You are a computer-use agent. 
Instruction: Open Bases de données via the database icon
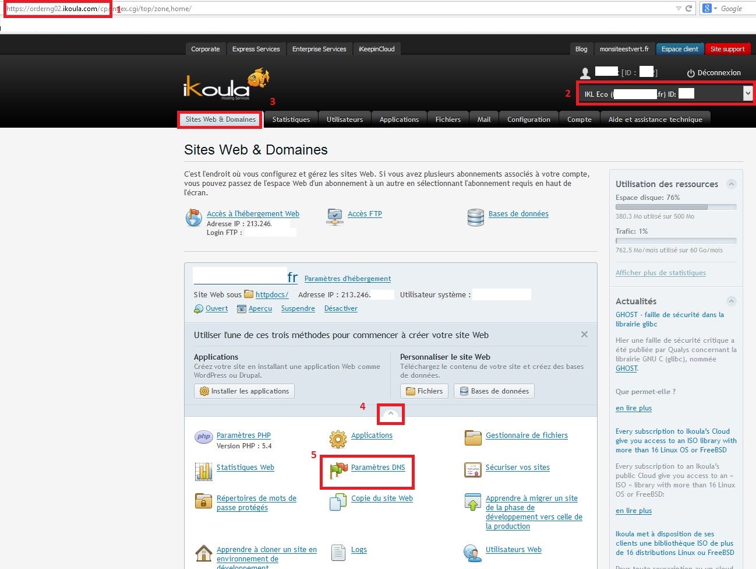(x=476, y=216)
